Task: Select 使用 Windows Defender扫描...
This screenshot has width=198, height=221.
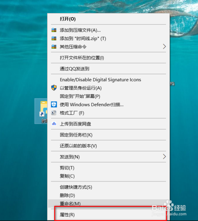Action: coord(109,105)
